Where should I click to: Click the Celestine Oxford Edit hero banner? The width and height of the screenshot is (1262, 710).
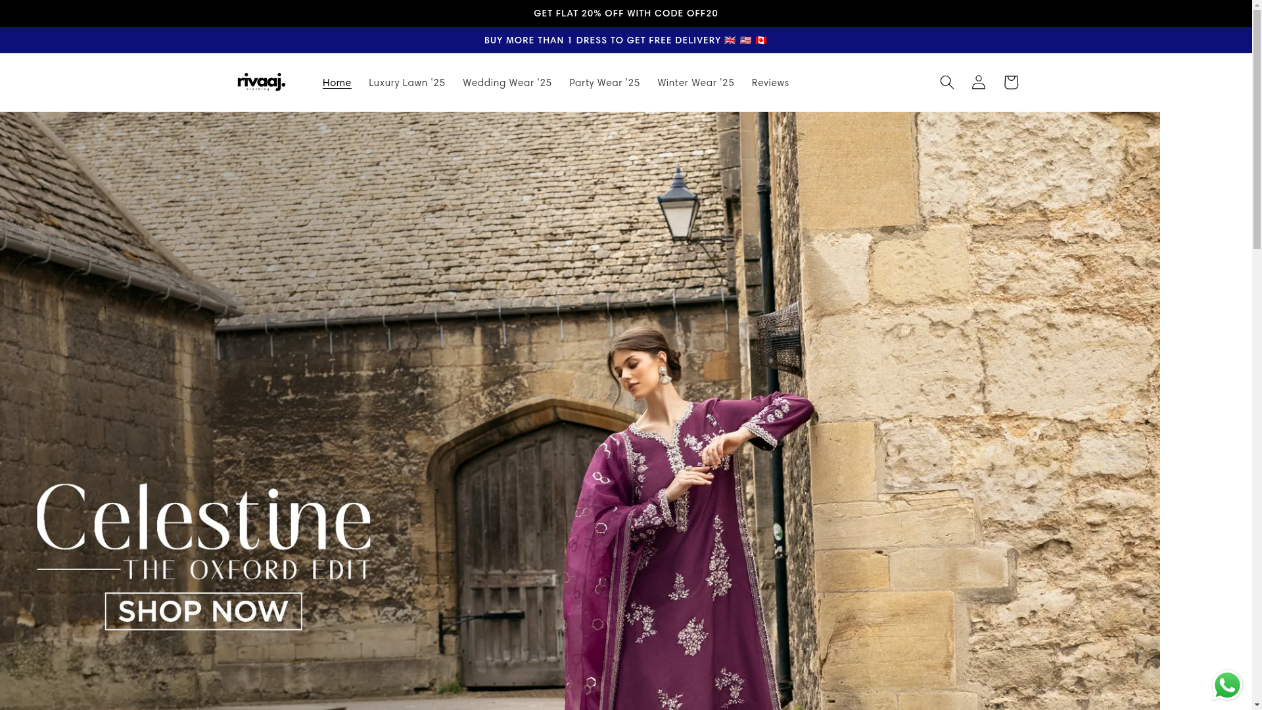(x=580, y=411)
